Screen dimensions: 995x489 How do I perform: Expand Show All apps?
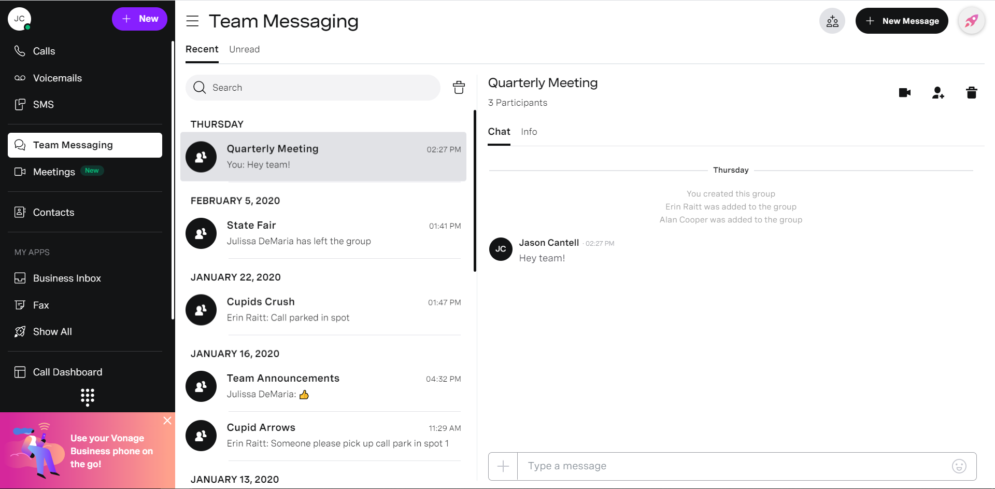click(52, 332)
